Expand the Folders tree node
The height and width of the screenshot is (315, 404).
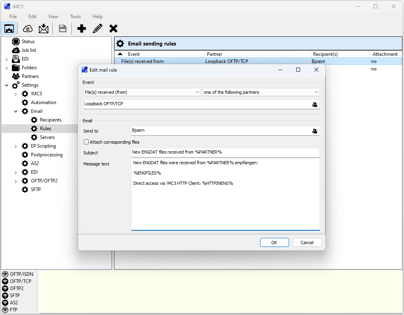7,68
